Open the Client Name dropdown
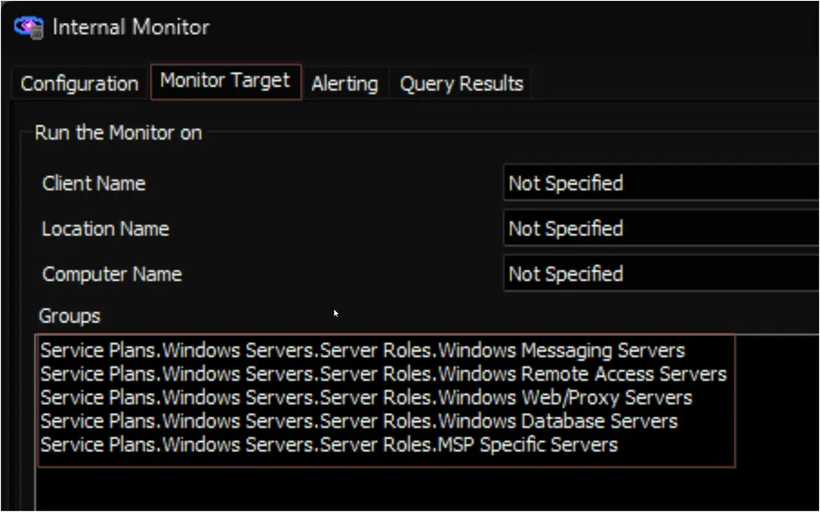 [x=661, y=183]
